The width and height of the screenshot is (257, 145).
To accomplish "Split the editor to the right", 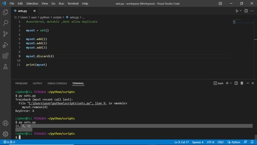I will [246, 11].
